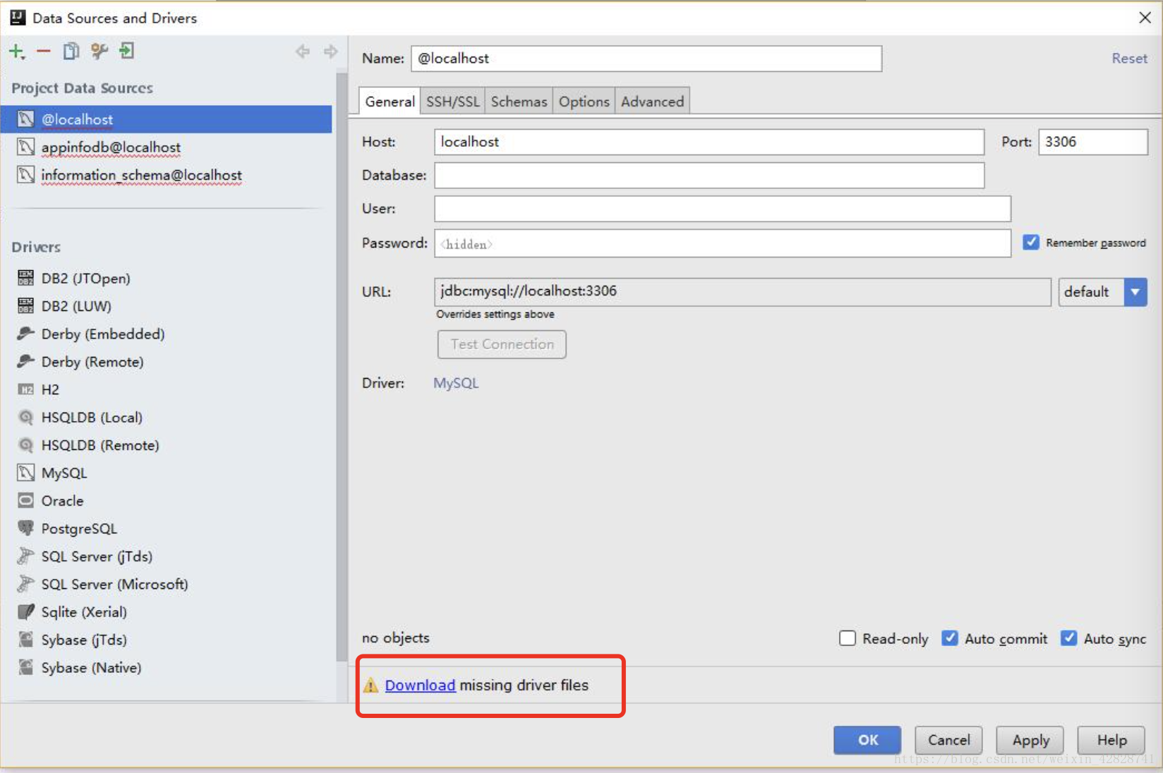This screenshot has height=773, width=1163.
Task: Toggle the Auto commit checkbox
Action: tap(950, 638)
